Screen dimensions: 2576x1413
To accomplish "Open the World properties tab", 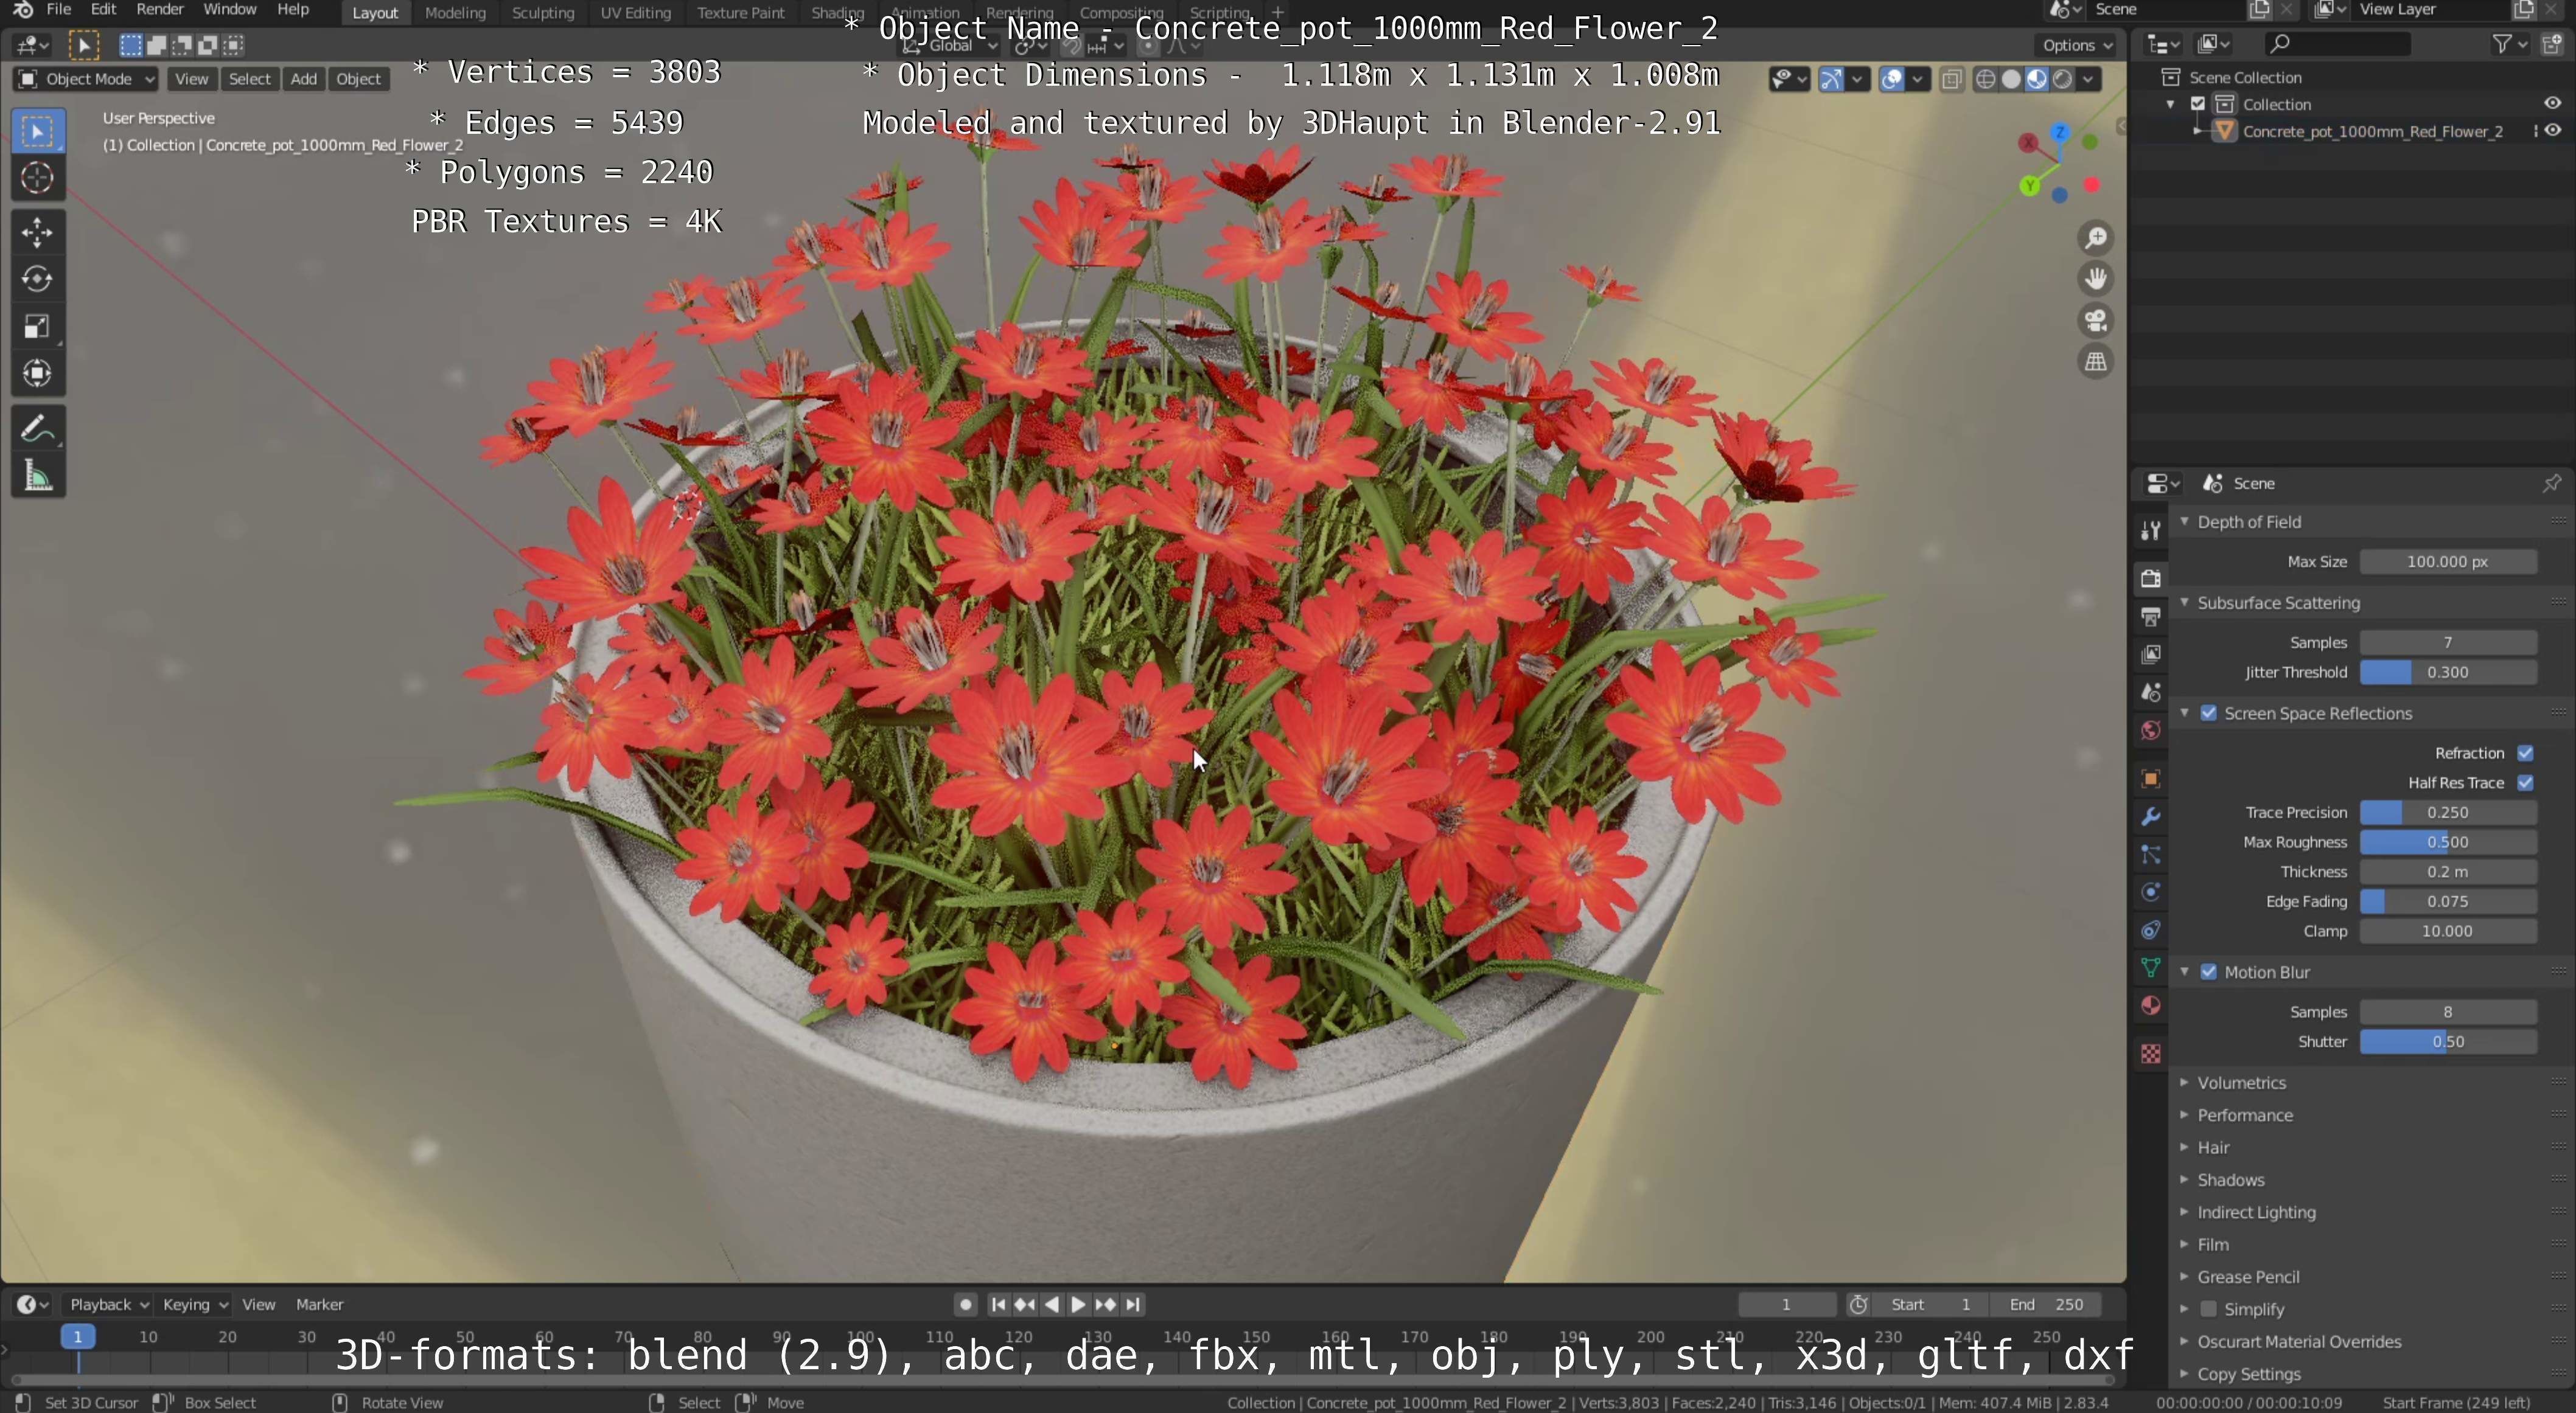I will point(2150,731).
